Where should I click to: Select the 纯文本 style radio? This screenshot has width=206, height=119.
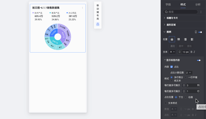click(x=171, y=81)
